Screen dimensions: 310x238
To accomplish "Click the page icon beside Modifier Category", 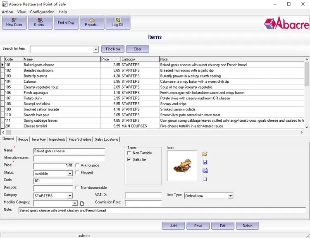I will point(82,203).
